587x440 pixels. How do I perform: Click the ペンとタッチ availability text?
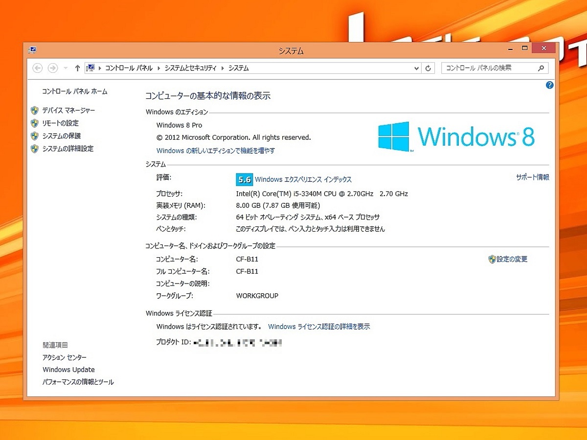[310, 229]
